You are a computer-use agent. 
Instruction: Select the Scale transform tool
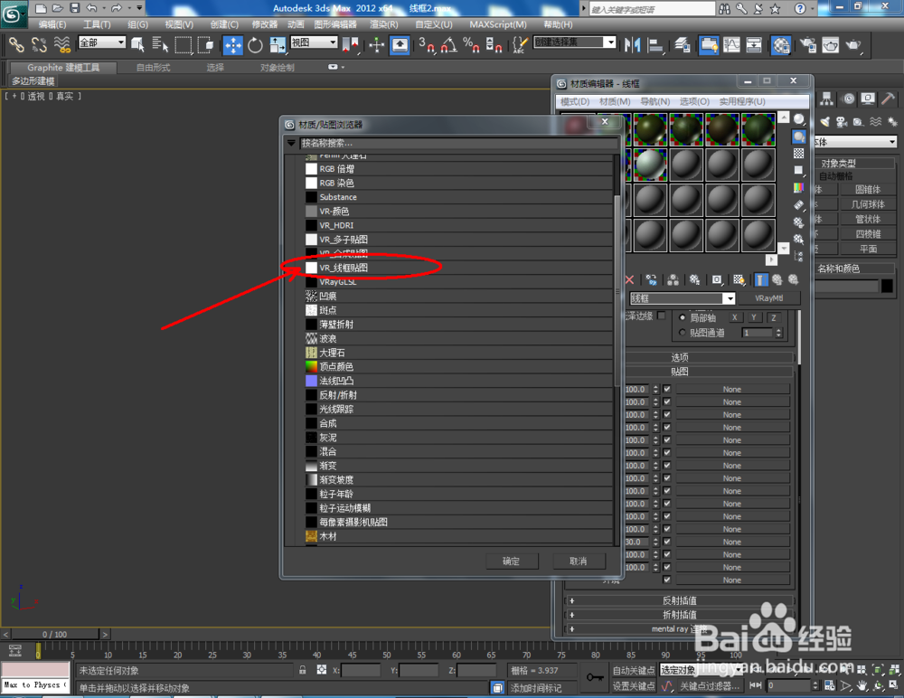(x=278, y=45)
